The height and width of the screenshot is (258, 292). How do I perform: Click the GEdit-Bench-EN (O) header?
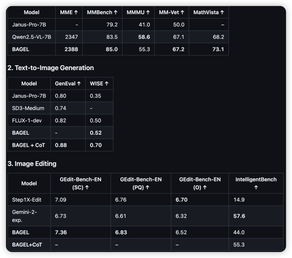click(200, 183)
